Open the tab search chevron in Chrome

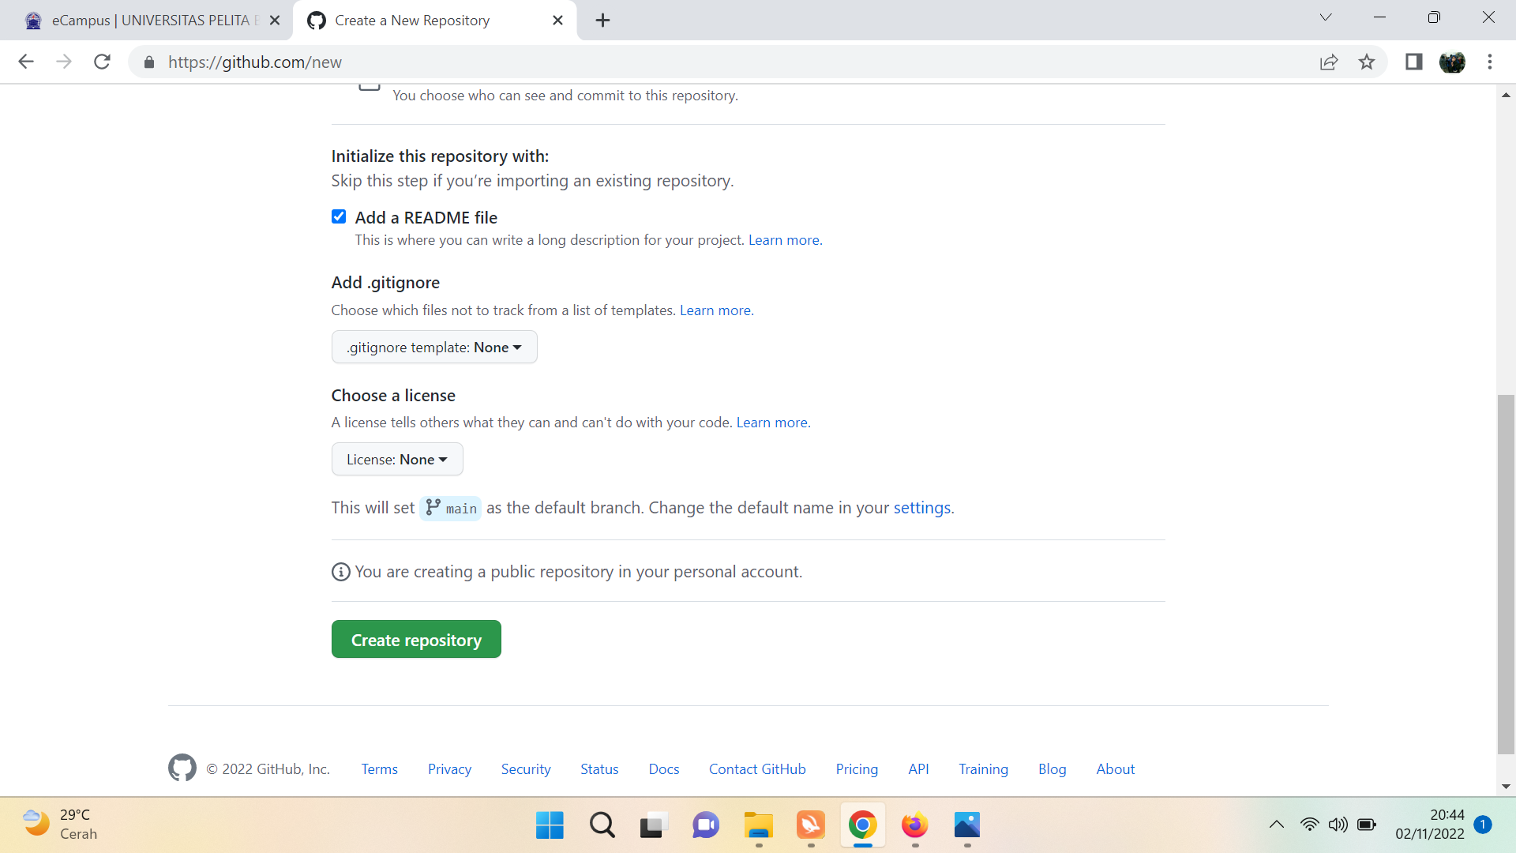tap(1326, 18)
